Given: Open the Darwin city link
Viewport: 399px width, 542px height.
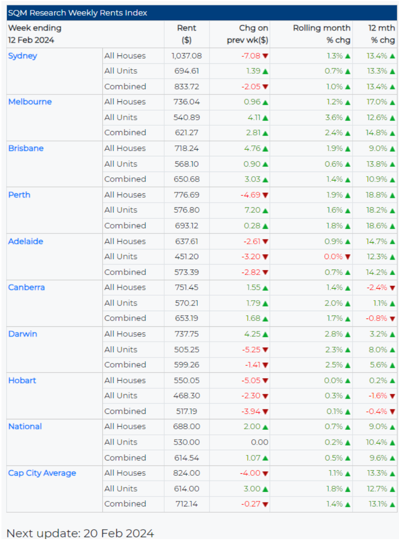Looking at the screenshot, I should point(23,334).
